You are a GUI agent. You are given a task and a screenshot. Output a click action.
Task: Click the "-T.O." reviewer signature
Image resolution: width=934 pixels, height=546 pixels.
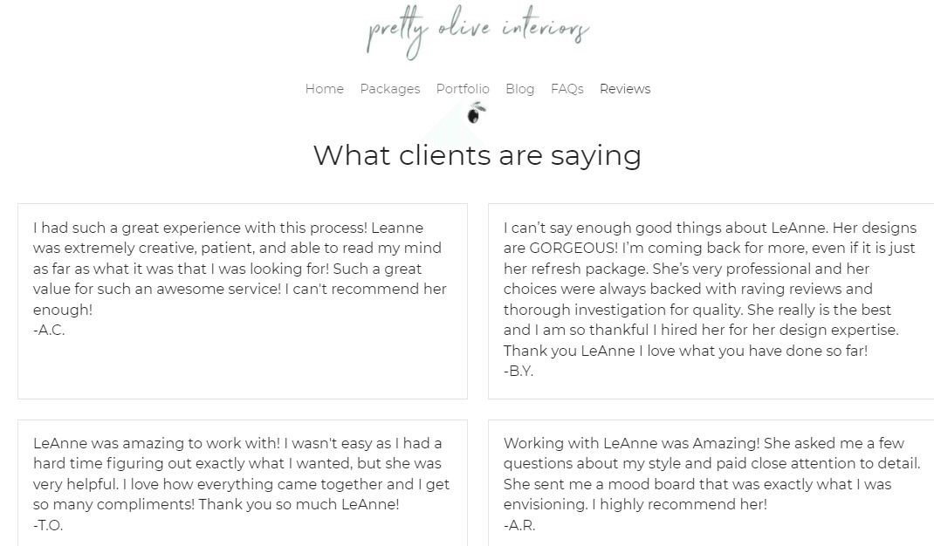(x=48, y=525)
